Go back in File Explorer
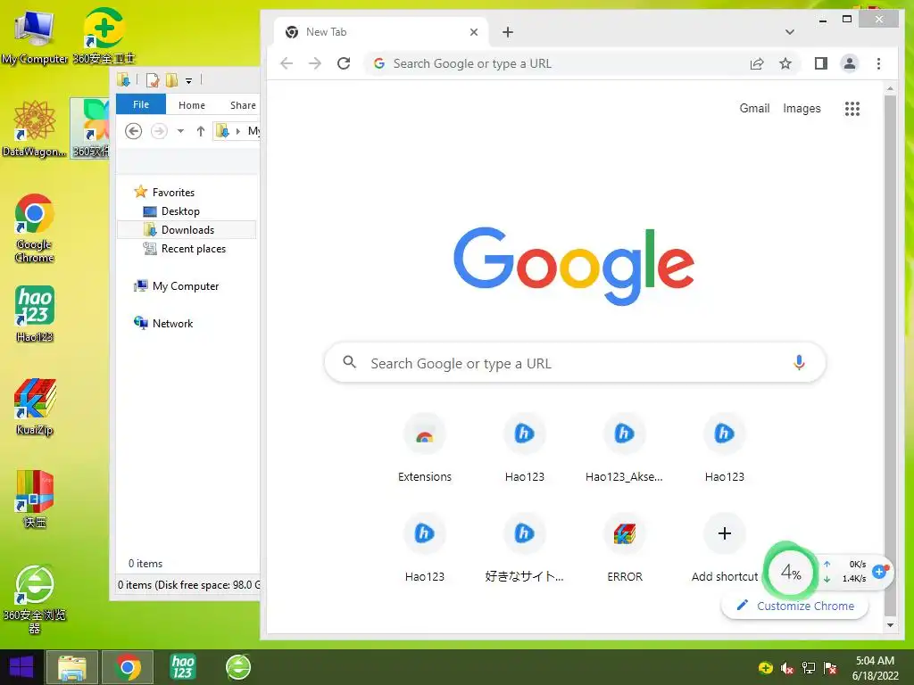The width and height of the screenshot is (914, 685). pyautogui.click(x=134, y=131)
